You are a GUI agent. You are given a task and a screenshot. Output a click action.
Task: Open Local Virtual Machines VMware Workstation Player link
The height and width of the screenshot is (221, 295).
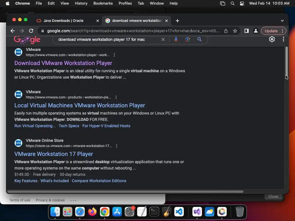click(x=80, y=105)
